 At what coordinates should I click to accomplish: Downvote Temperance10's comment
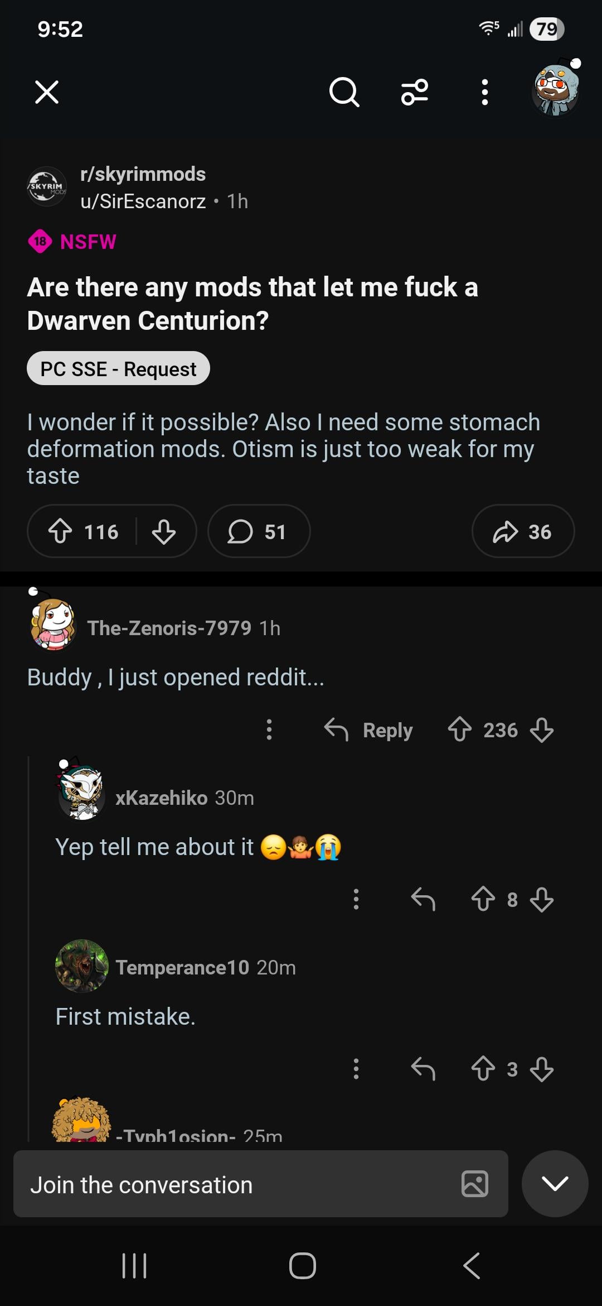point(542,1069)
